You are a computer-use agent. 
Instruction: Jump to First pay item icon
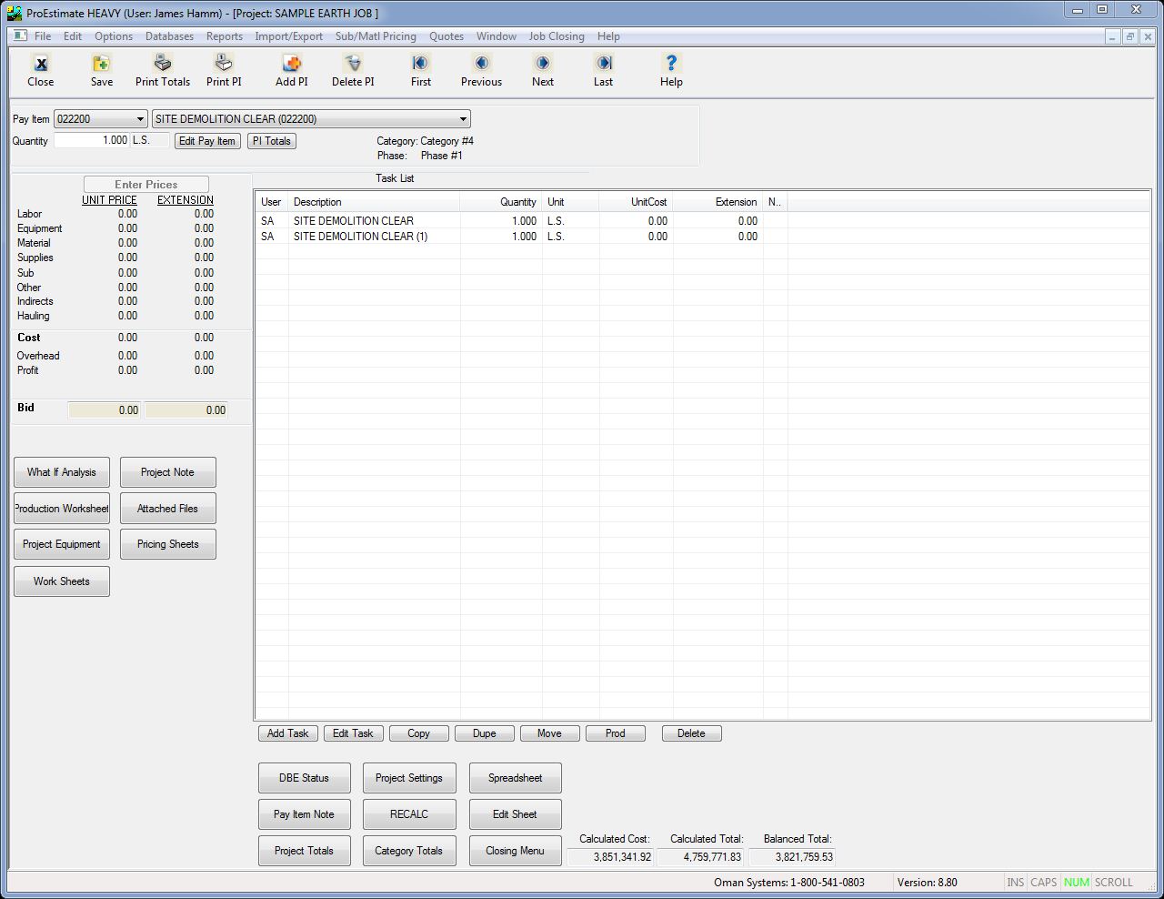click(420, 64)
